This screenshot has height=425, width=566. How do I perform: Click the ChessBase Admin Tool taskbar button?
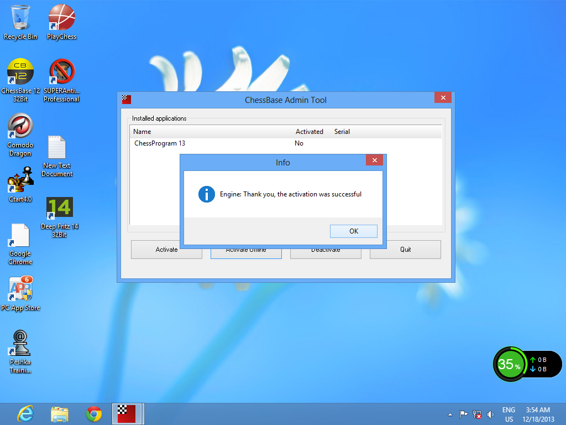[x=128, y=414]
